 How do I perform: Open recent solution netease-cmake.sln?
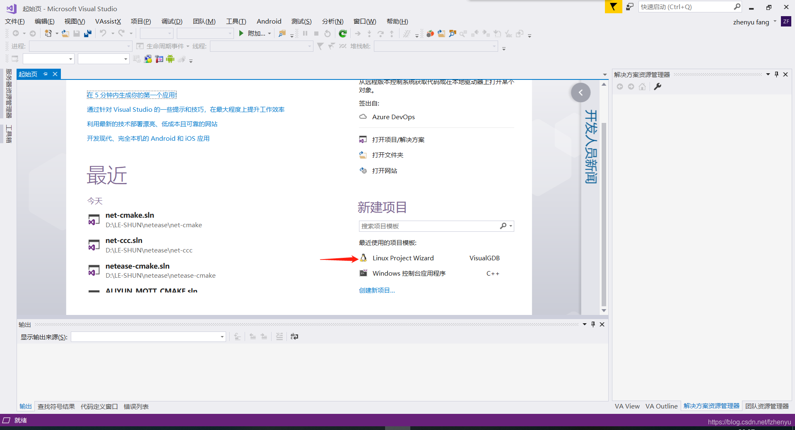coord(152,271)
